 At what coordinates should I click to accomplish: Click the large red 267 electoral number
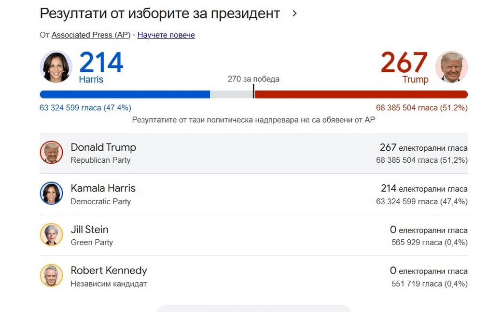[x=404, y=63]
